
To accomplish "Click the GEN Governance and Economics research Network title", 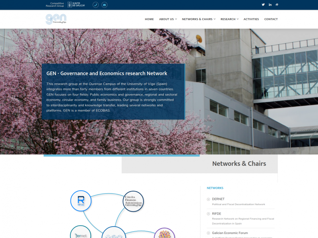I will [107, 73].
